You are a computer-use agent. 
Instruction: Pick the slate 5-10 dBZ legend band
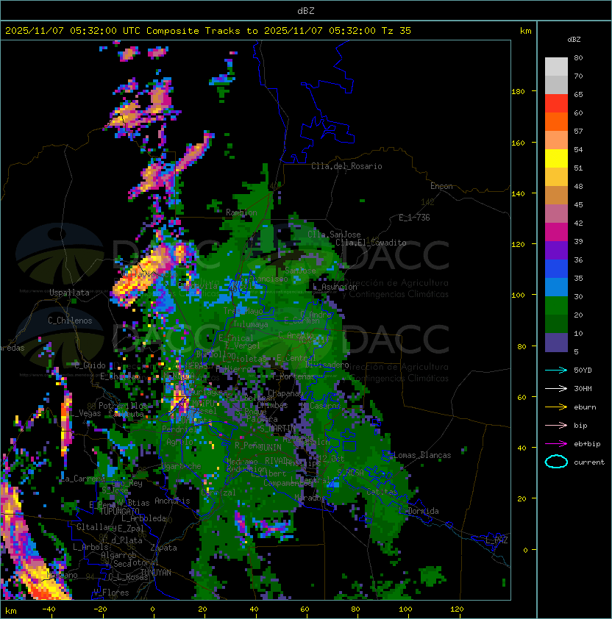[x=556, y=343]
